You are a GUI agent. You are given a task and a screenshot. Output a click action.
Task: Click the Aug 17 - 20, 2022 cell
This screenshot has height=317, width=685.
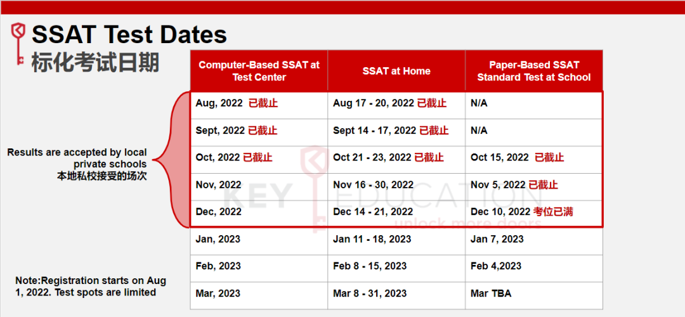pos(389,103)
